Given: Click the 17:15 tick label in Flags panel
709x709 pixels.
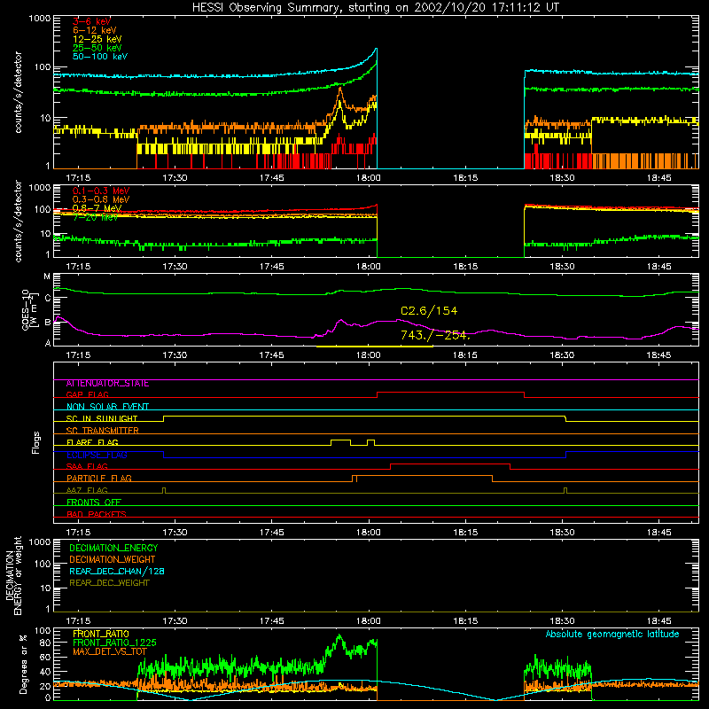Looking at the screenshot, I should (x=78, y=533).
